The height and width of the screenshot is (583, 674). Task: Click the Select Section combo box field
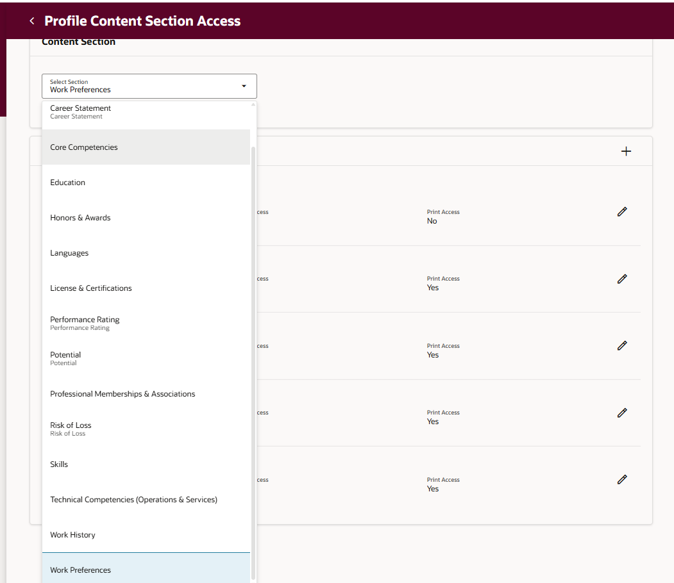pyautogui.click(x=141, y=86)
